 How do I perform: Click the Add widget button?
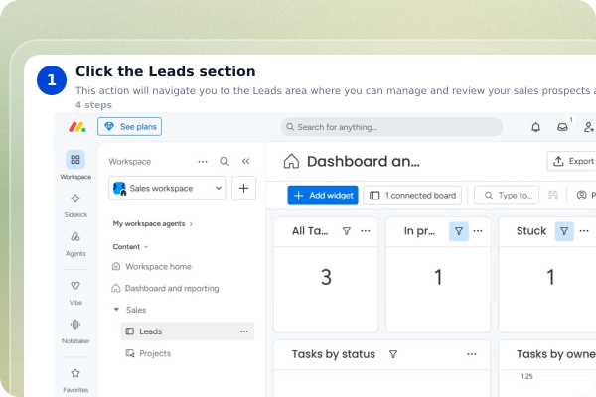(323, 196)
